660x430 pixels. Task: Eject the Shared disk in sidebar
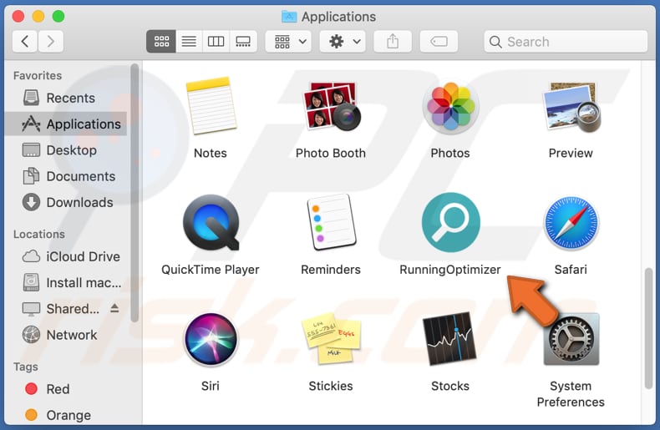tap(114, 309)
